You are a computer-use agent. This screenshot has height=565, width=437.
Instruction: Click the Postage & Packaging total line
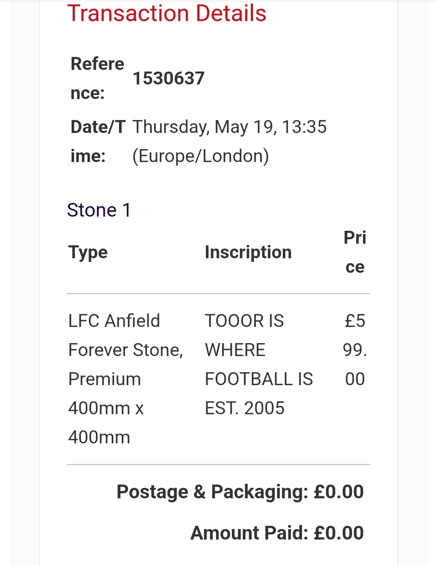pyautogui.click(x=240, y=492)
